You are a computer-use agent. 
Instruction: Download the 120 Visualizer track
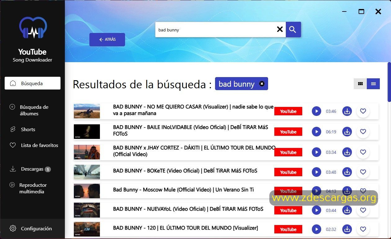click(x=347, y=229)
